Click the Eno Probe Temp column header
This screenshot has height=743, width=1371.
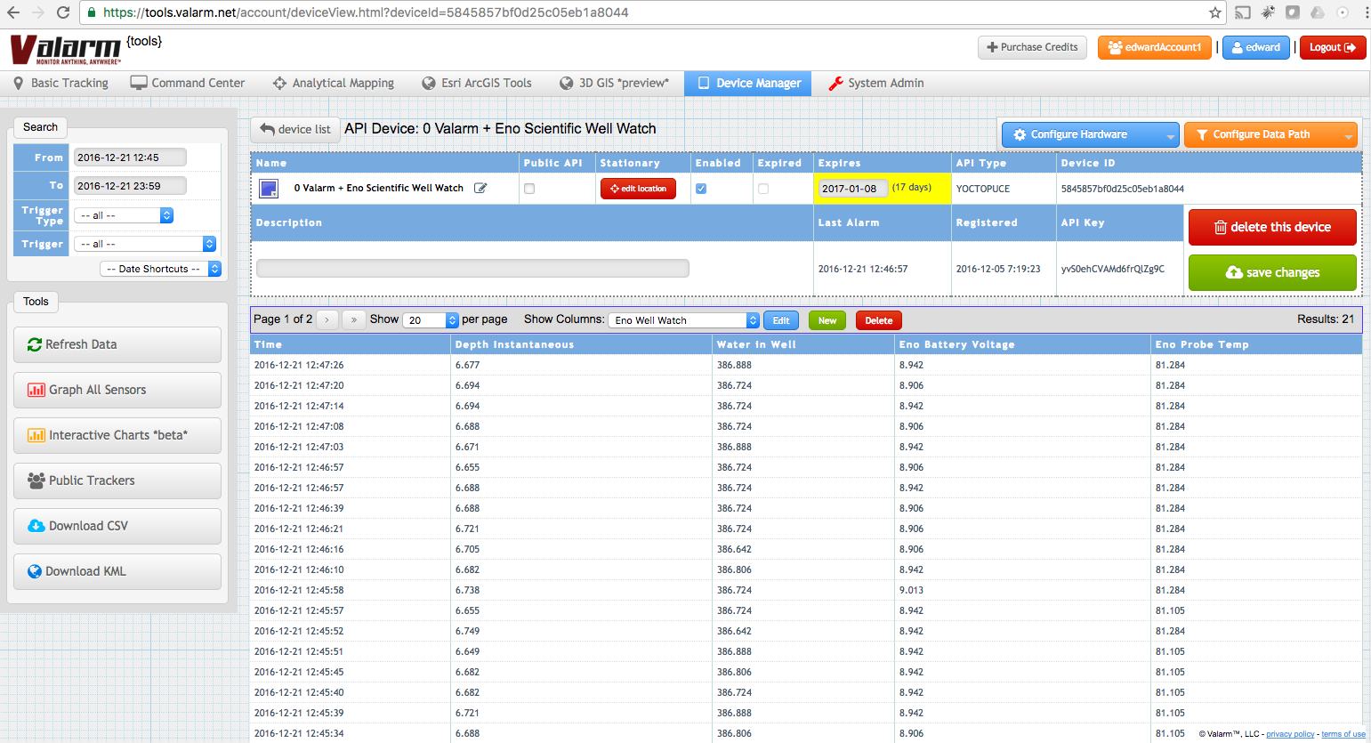point(1257,344)
